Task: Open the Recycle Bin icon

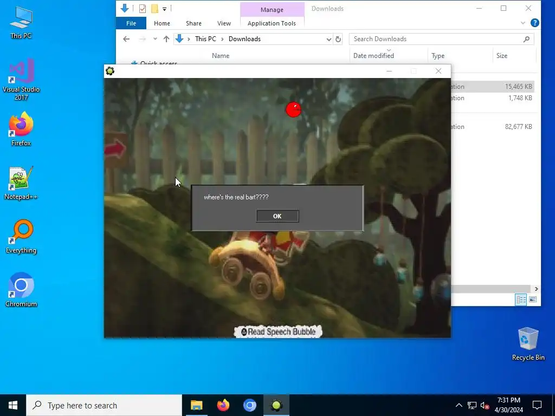Action: pos(528,344)
